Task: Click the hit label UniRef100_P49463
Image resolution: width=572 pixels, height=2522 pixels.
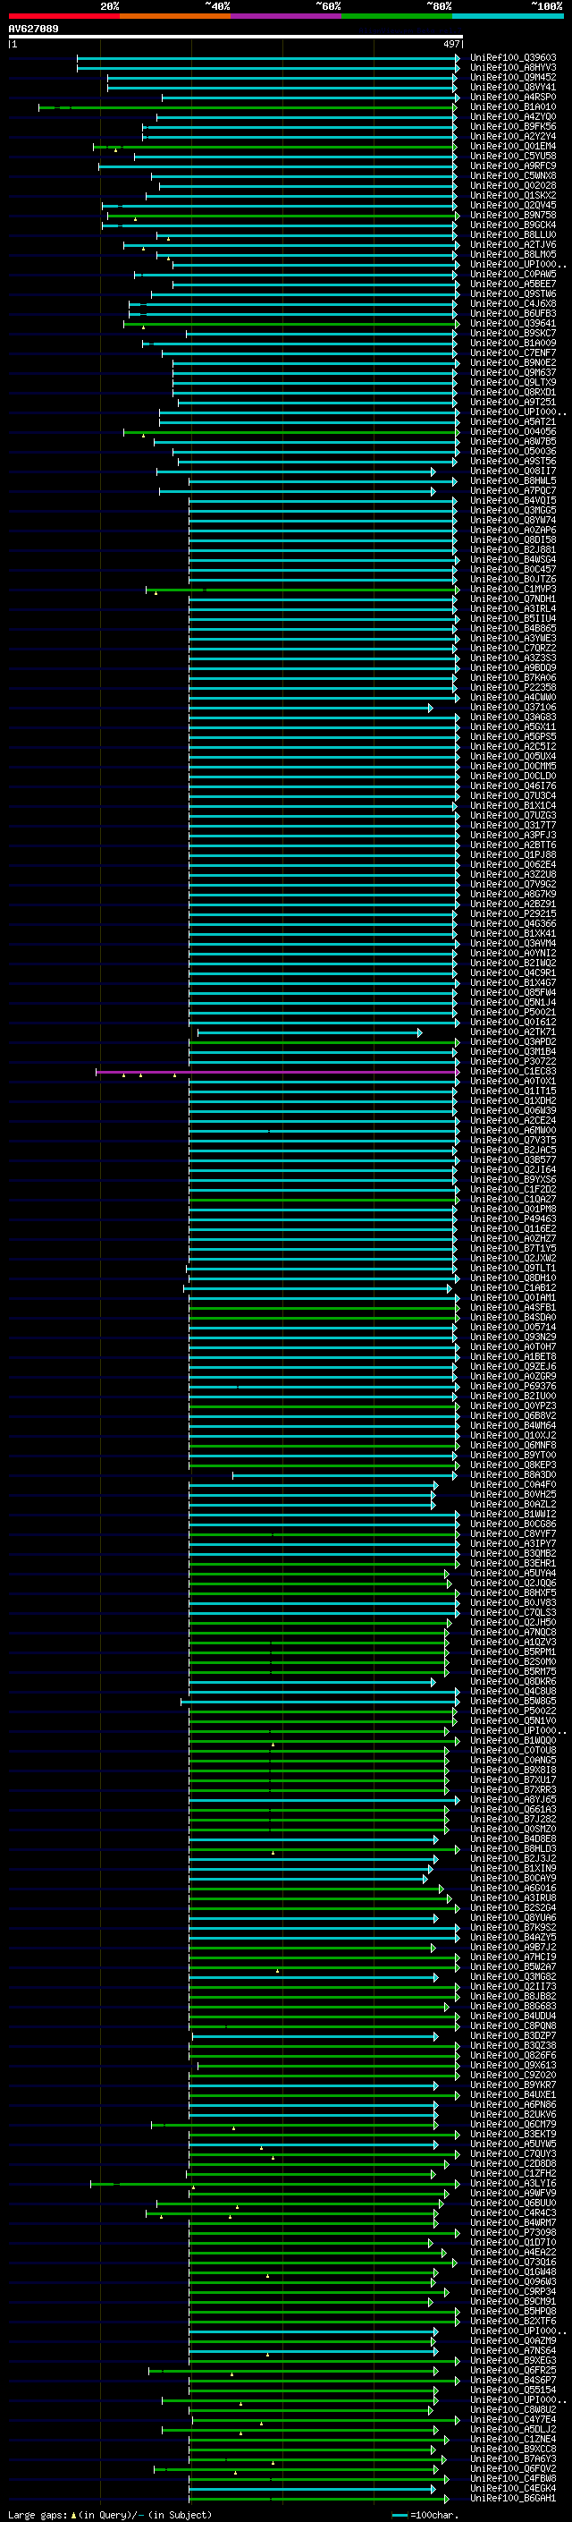Action: [x=513, y=1219]
